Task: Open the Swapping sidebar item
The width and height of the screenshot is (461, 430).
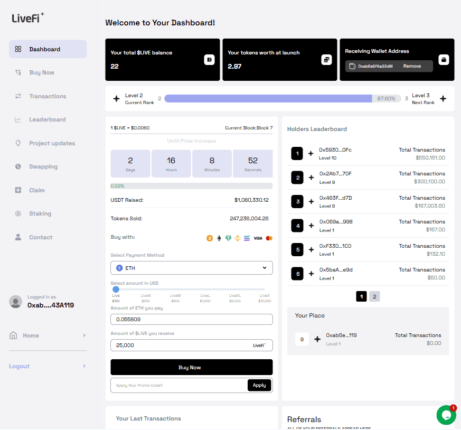Action: pos(43,167)
